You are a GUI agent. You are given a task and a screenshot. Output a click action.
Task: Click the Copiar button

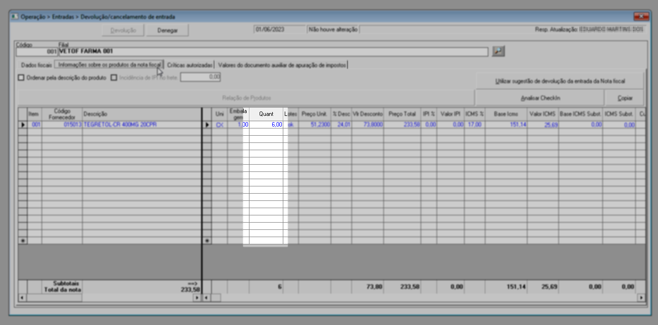coord(625,98)
